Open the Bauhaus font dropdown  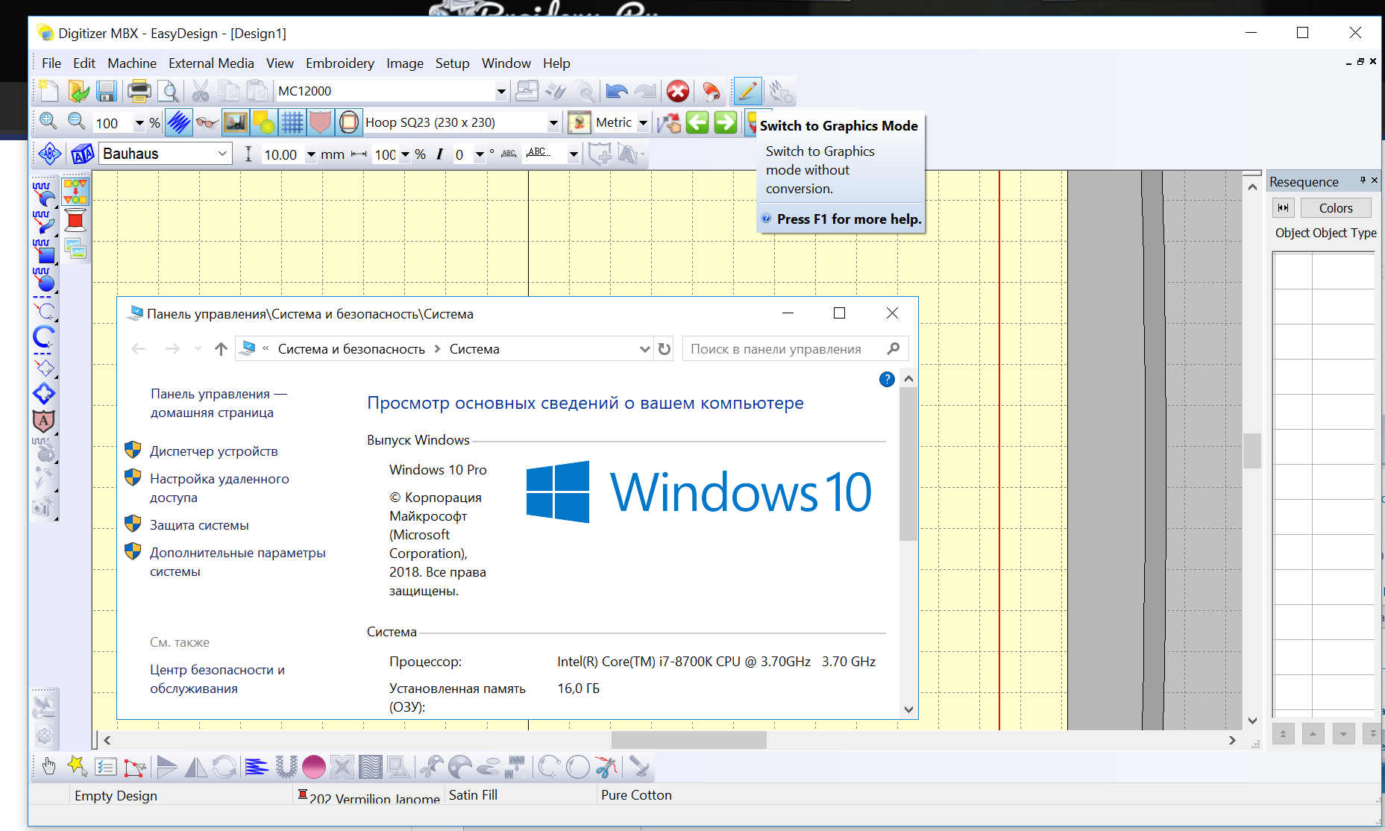[222, 154]
